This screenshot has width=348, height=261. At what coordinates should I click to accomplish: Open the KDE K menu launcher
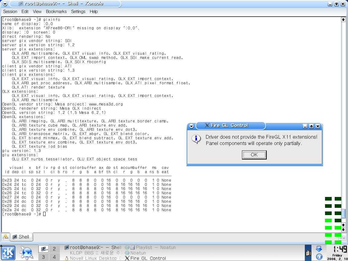click(8, 253)
